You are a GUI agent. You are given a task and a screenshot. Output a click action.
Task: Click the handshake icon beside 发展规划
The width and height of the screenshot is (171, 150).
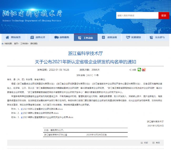point(128,37)
